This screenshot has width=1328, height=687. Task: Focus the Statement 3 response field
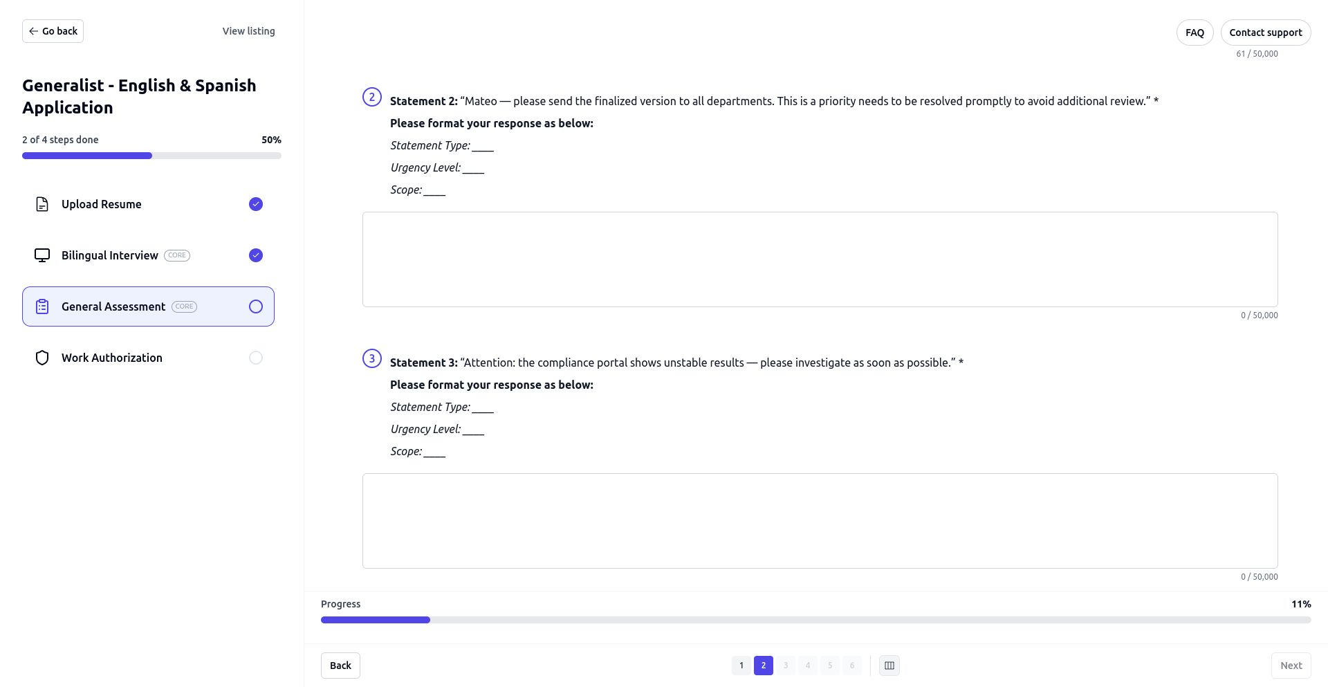(x=820, y=521)
